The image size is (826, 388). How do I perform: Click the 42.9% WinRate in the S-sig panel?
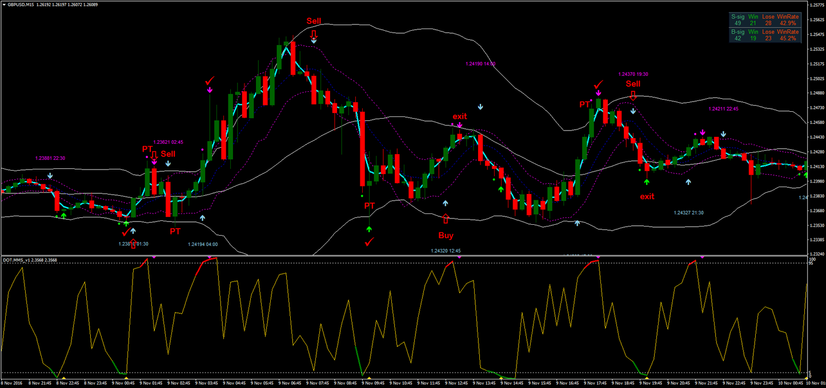pos(788,23)
